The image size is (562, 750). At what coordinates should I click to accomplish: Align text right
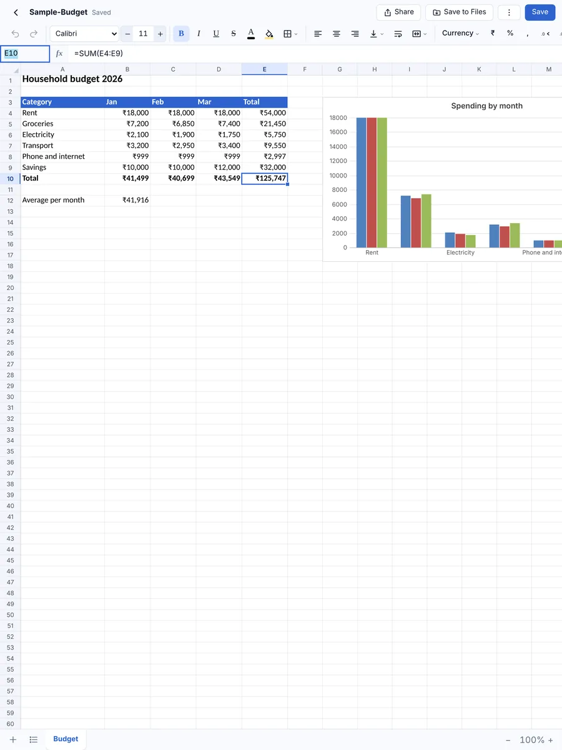[x=355, y=34]
